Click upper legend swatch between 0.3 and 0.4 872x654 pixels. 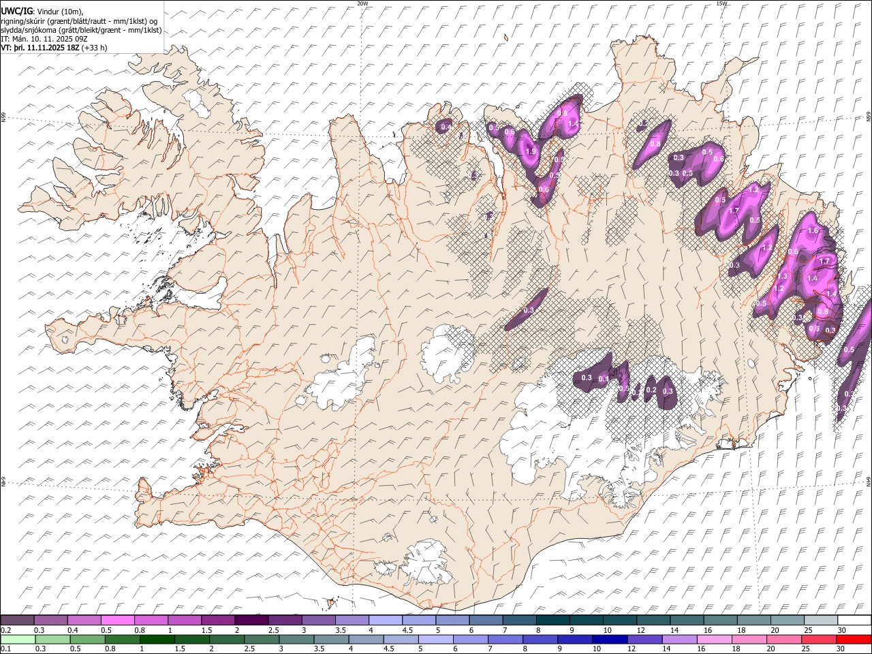50,620
